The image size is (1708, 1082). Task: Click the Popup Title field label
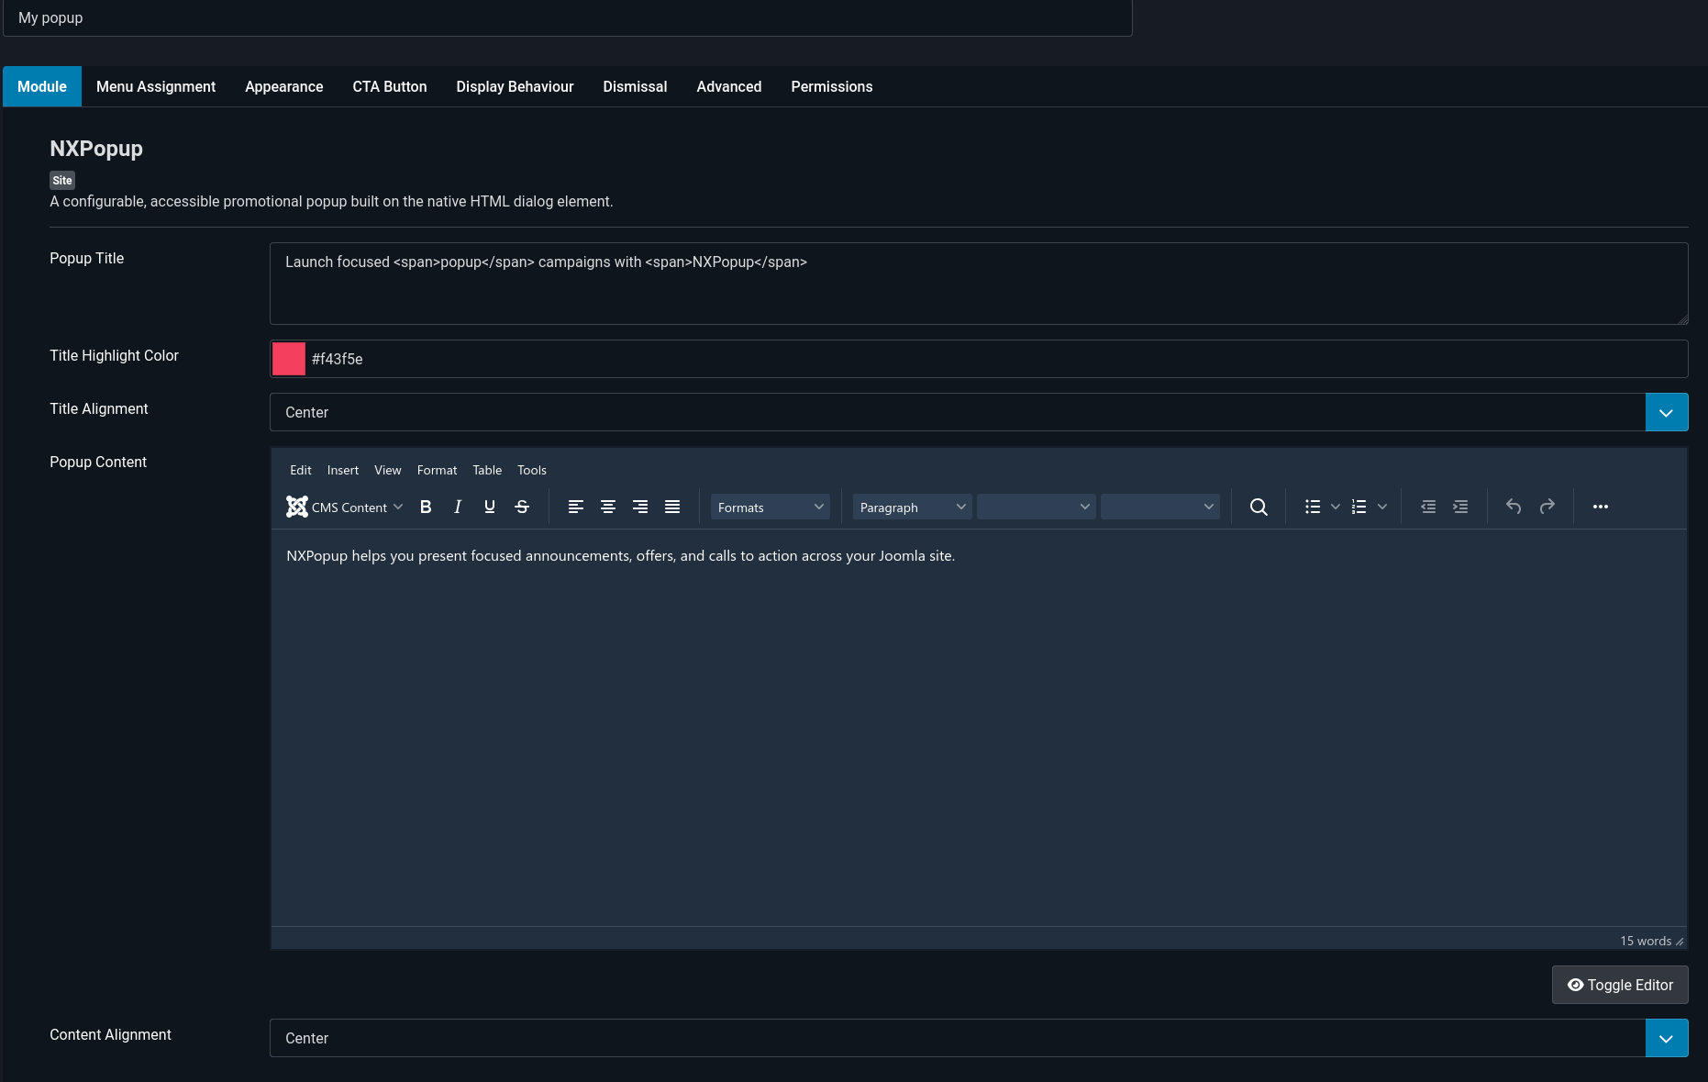coord(86,259)
